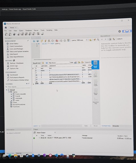
Task: Expand the friends table node
Action: (x=11, y=96)
